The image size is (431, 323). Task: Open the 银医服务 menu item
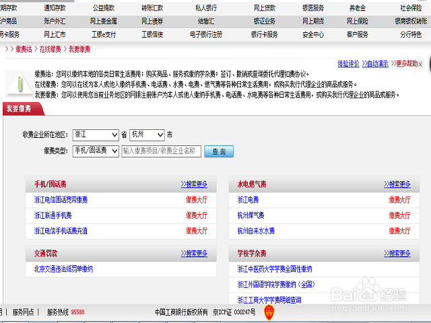point(313,8)
